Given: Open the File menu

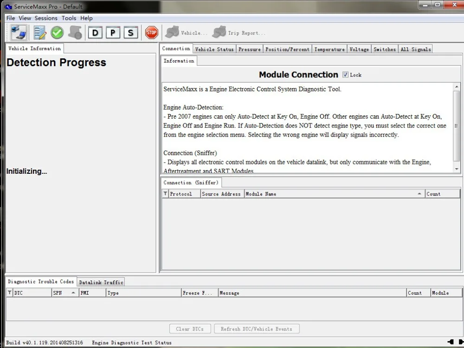Looking at the screenshot, I should pos(11,18).
